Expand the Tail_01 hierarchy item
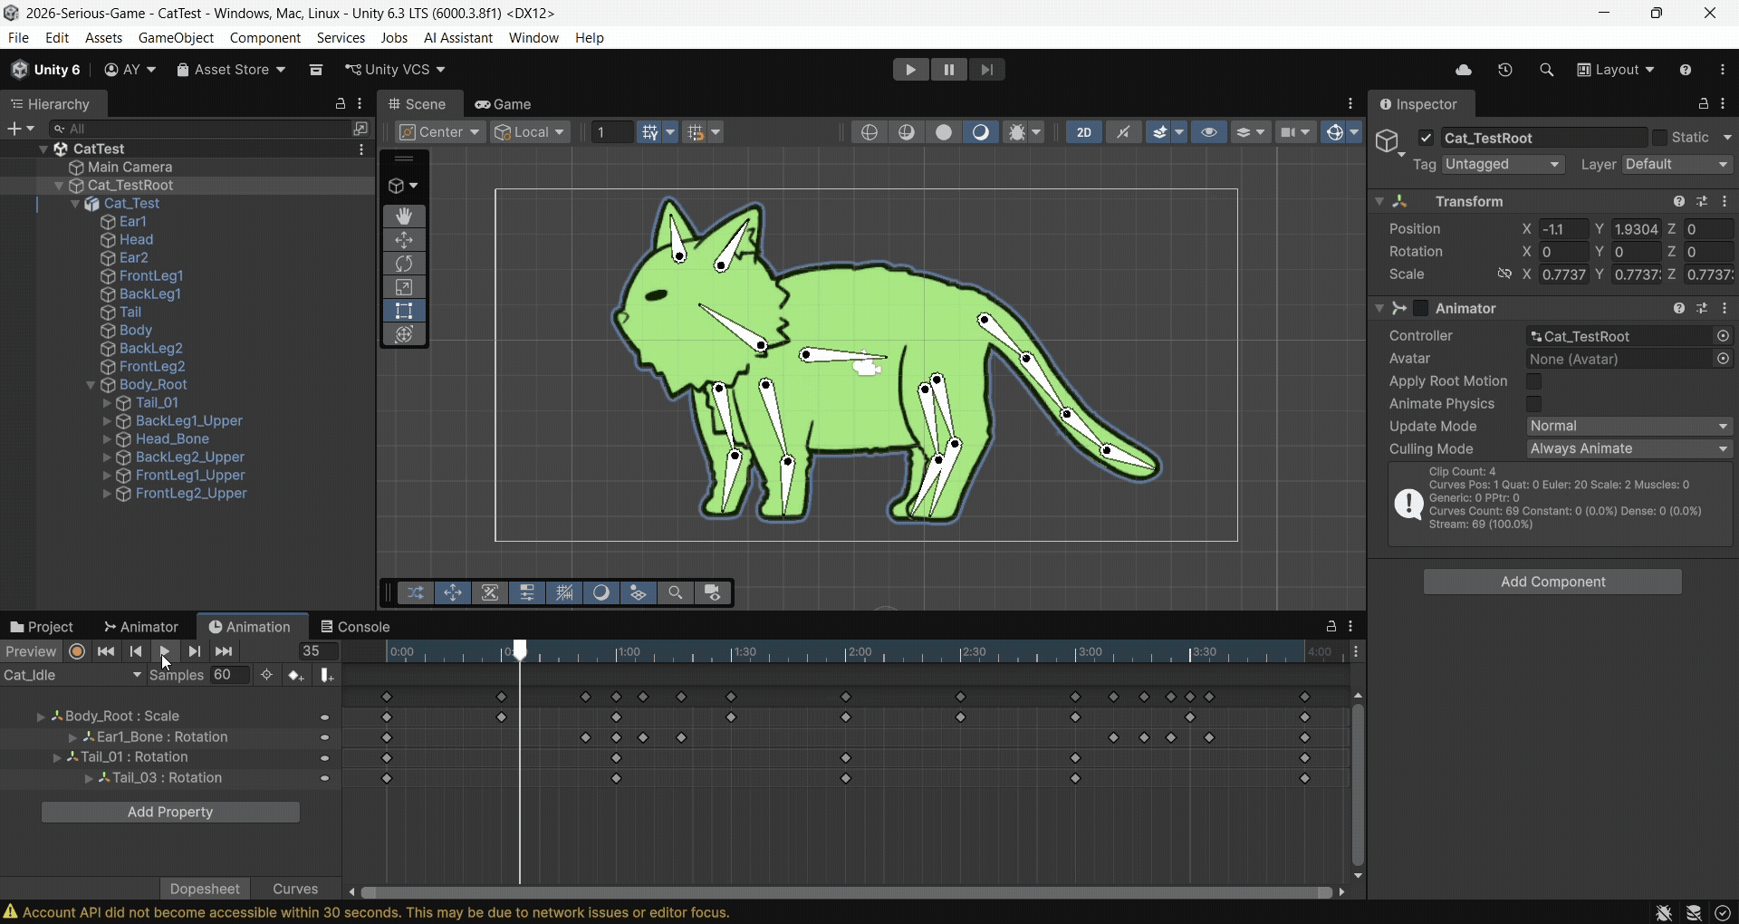Image resolution: width=1739 pixels, height=924 pixels. [106, 403]
